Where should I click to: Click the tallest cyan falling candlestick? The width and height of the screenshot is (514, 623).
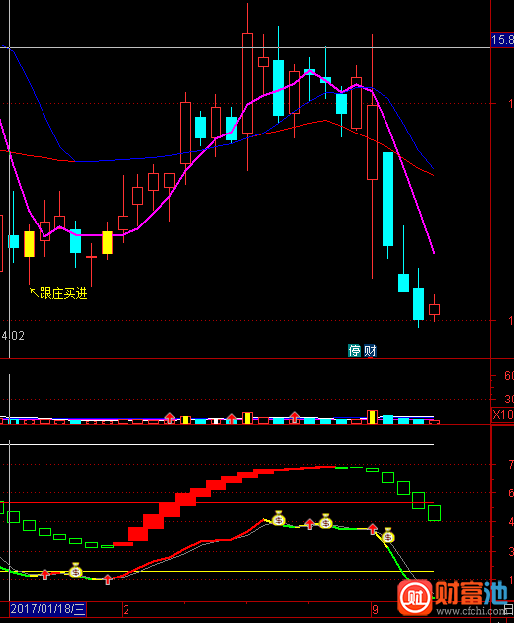(x=387, y=199)
